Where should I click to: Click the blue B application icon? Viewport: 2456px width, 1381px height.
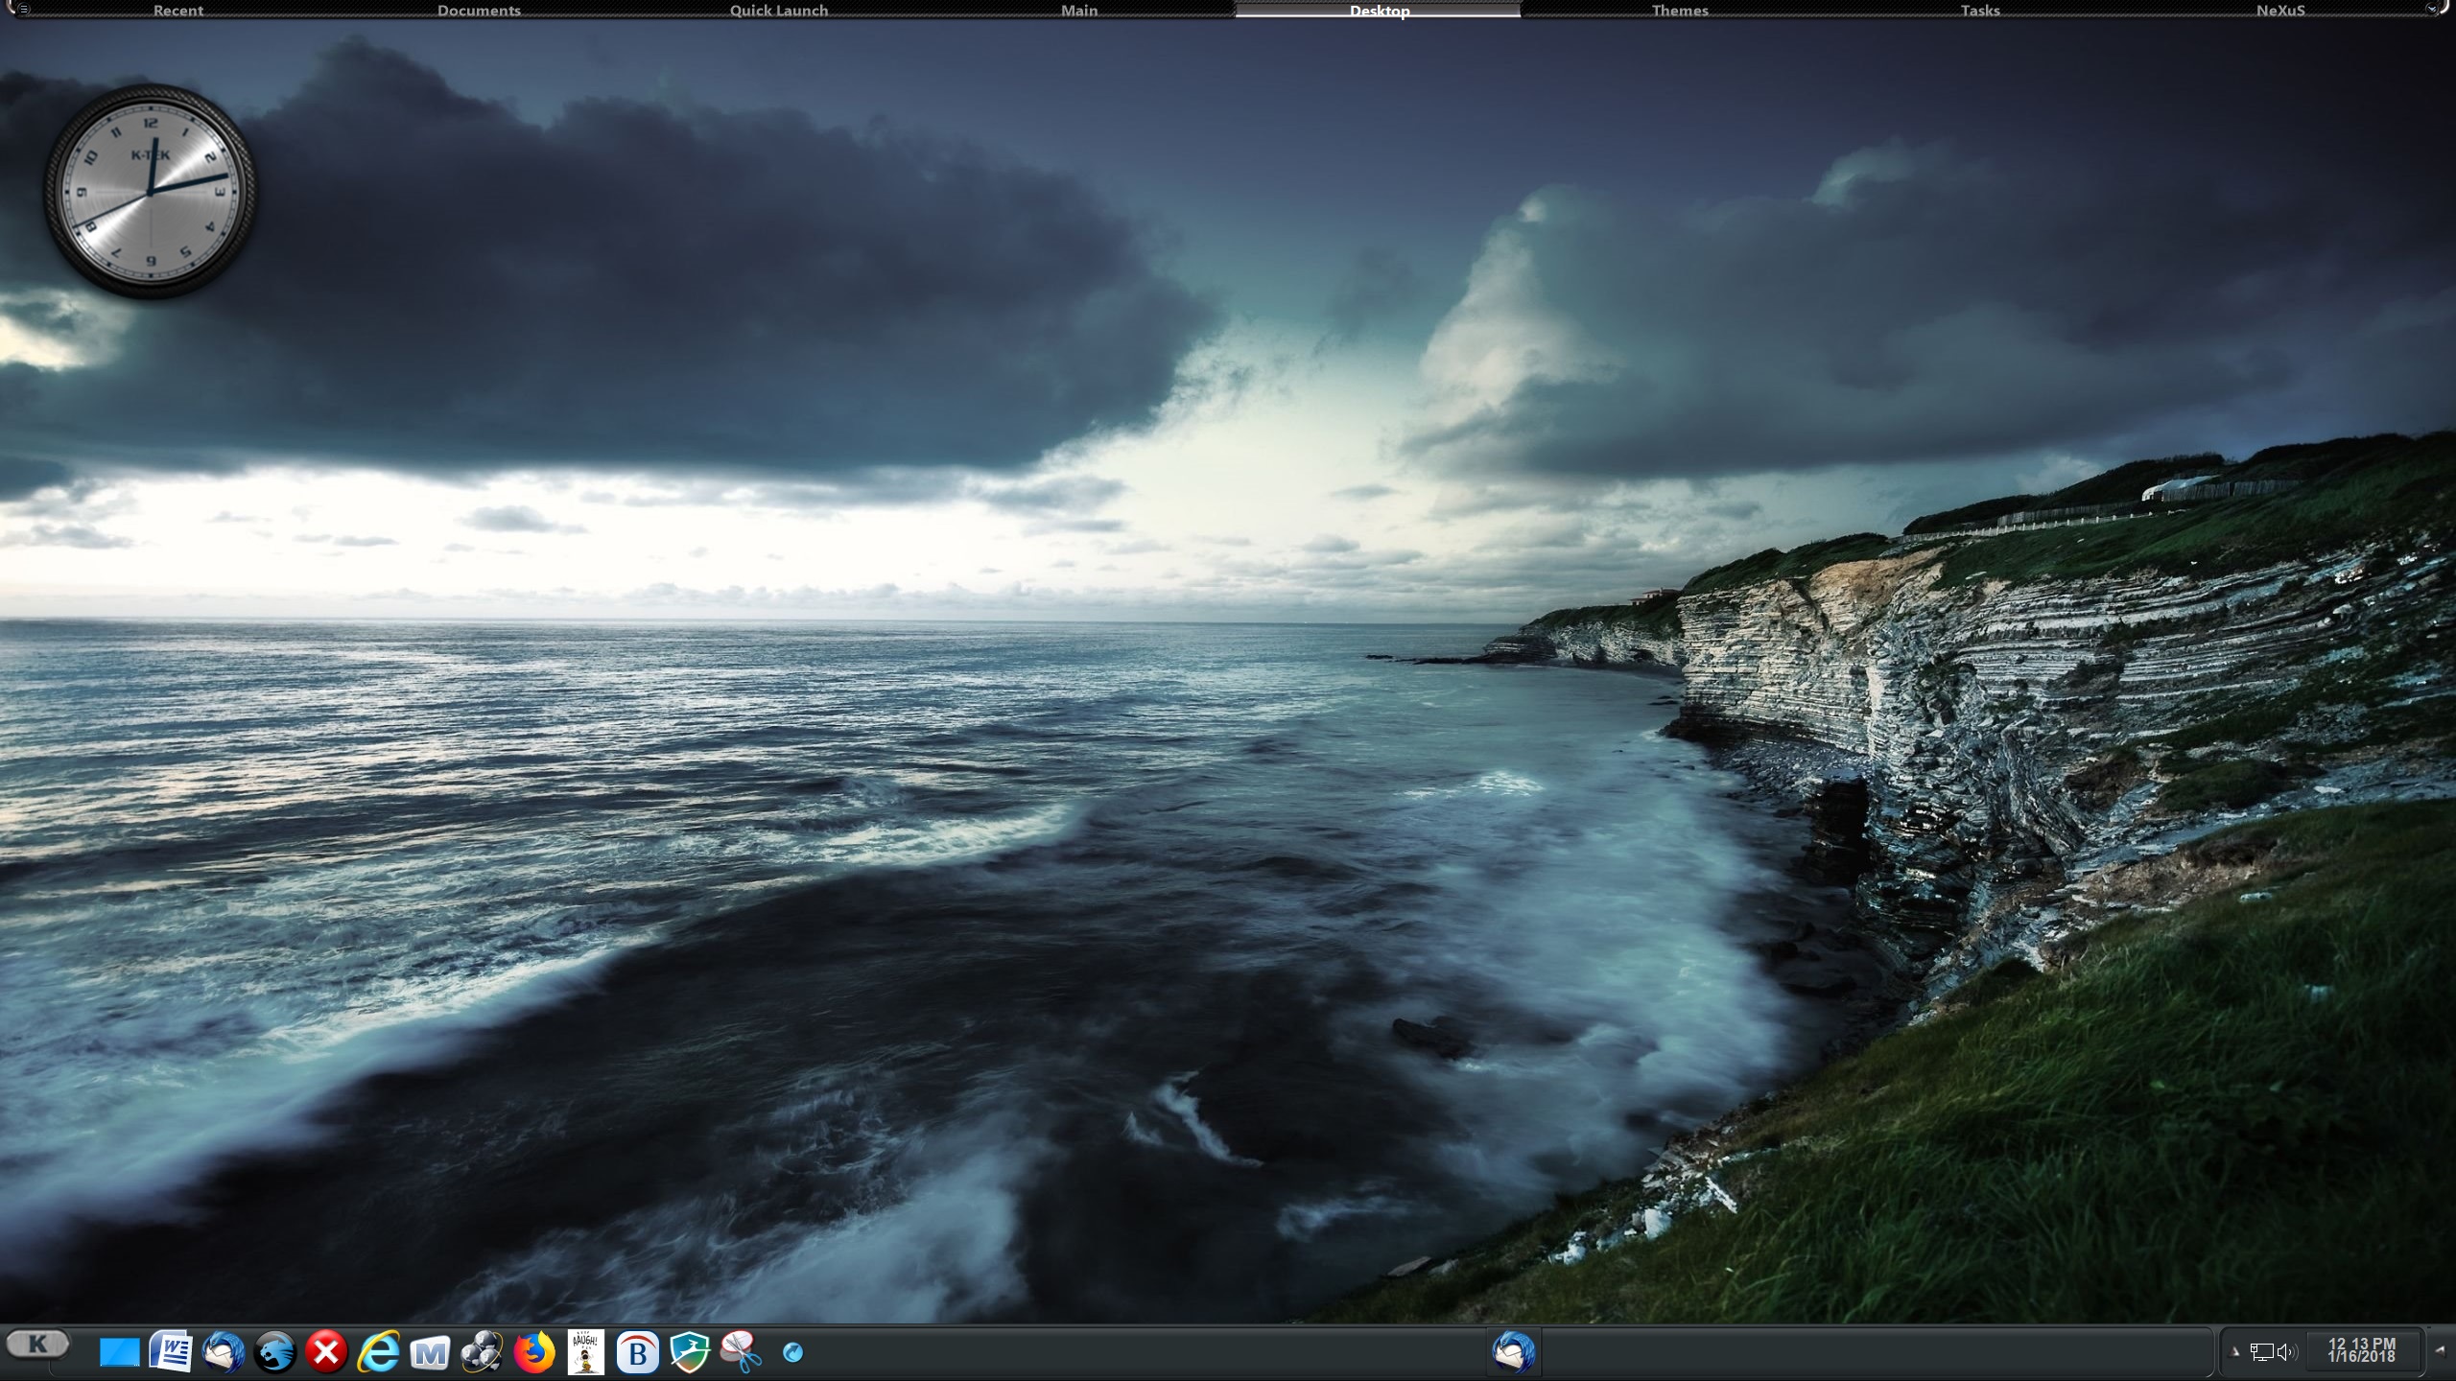tap(637, 1352)
